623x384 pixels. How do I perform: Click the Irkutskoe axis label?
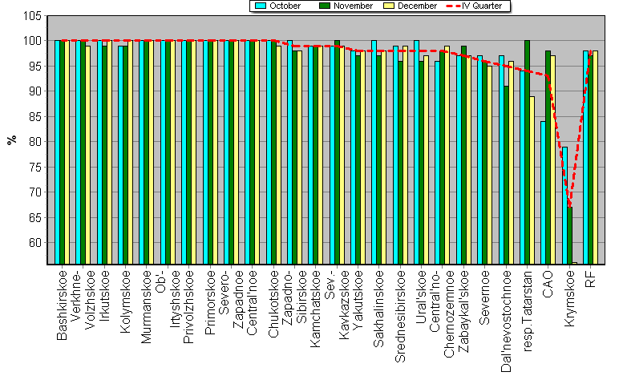click(x=104, y=296)
